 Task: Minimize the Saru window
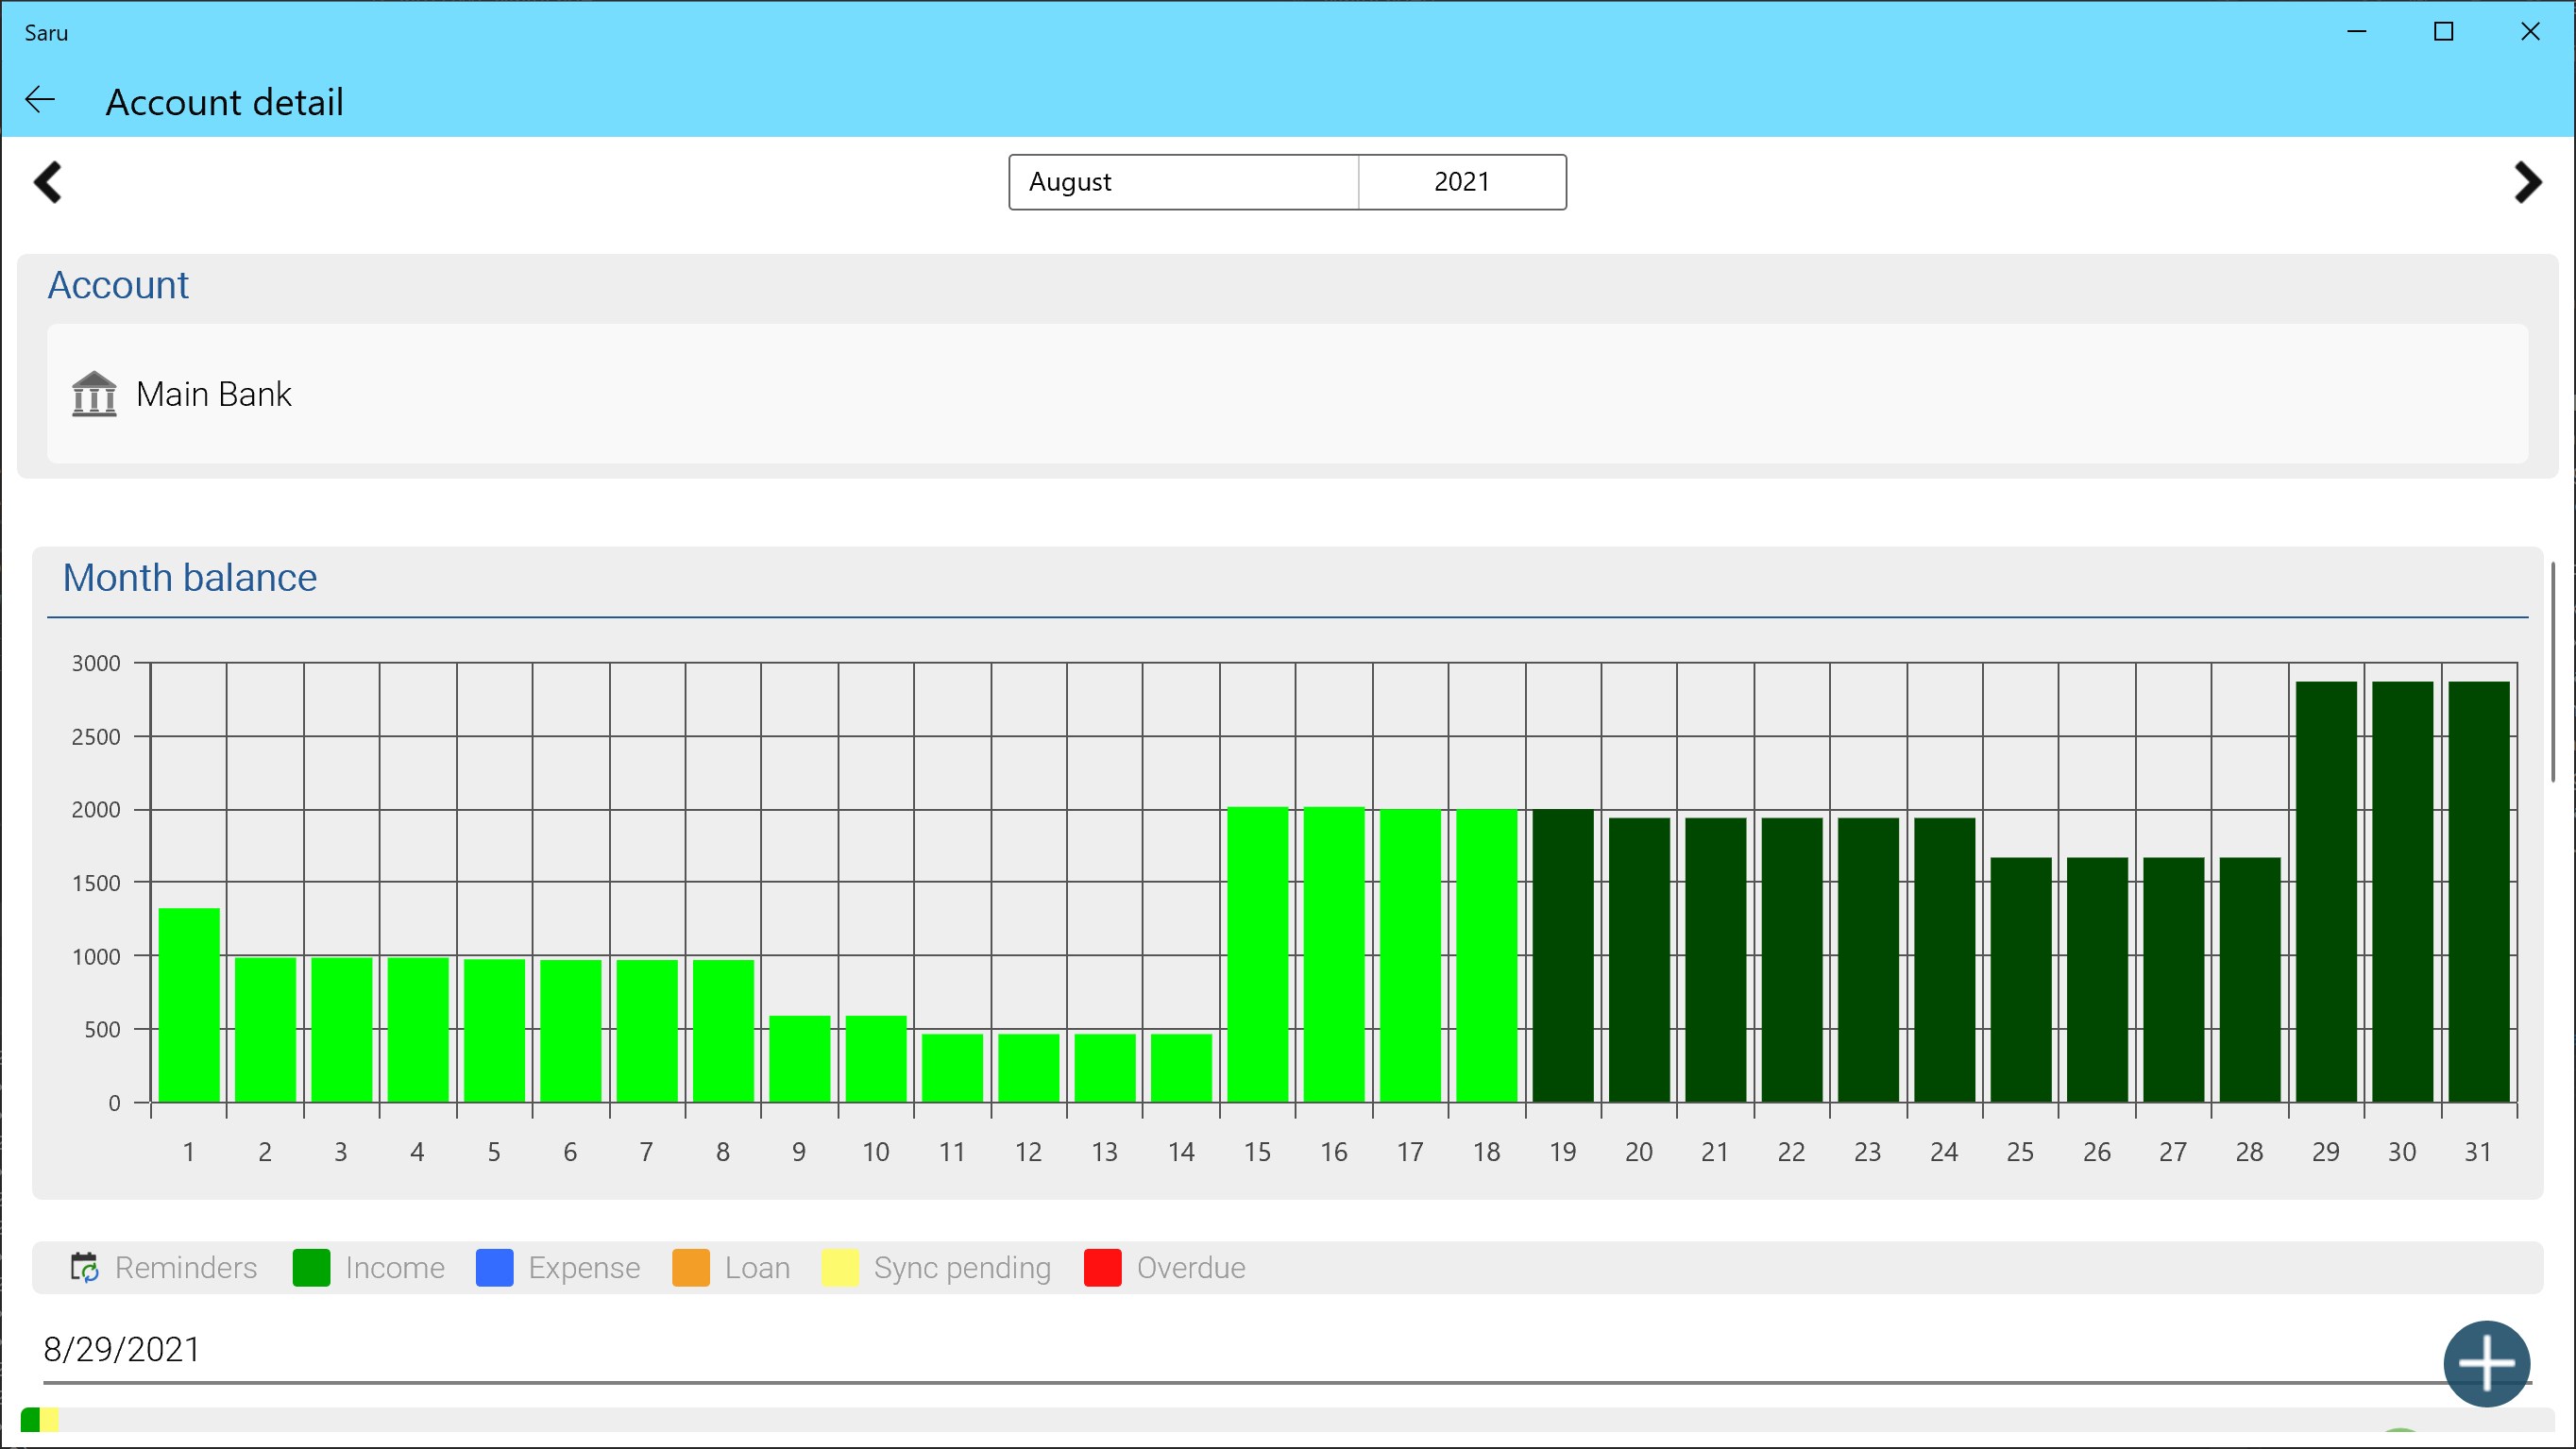click(x=2356, y=32)
